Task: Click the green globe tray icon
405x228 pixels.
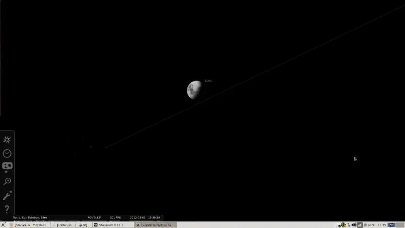Action: (343, 225)
